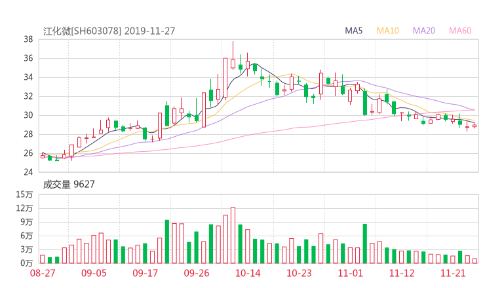Click the 11-12 date label
The height and width of the screenshot is (288, 485).
pyautogui.click(x=401, y=272)
